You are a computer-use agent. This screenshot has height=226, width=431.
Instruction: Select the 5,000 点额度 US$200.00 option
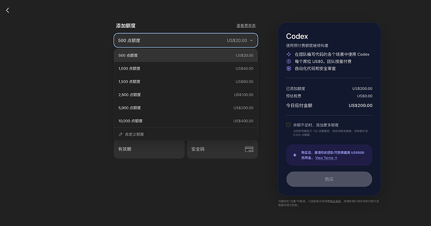[186, 108]
